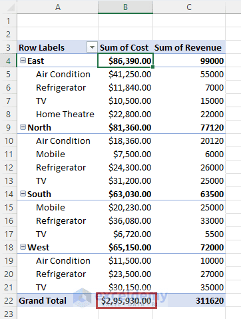This screenshot has width=241, height=319.
Task: Click the revenue value 5500
Action: (x=189, y=234)
